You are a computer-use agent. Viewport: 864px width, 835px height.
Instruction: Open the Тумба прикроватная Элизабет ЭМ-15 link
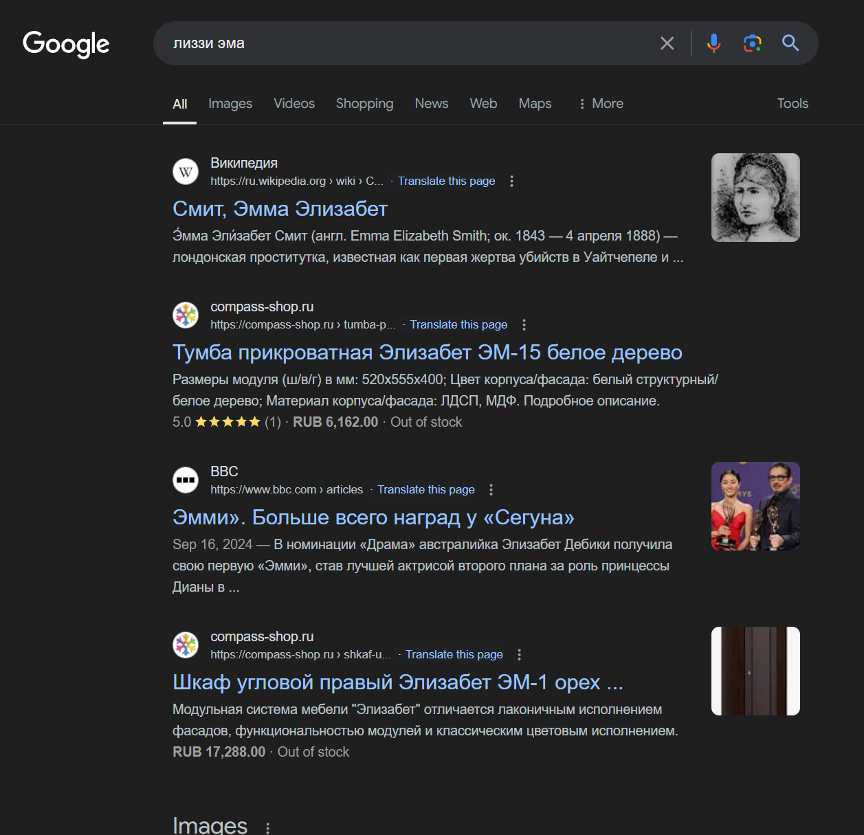point(427,353)
